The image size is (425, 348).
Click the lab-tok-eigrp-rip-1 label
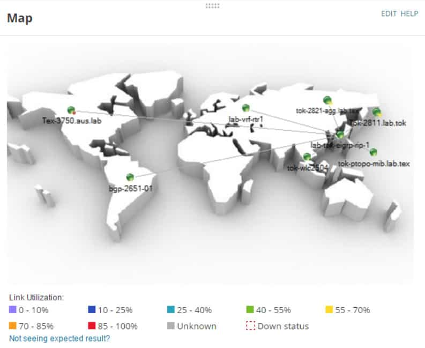(340, 145)
